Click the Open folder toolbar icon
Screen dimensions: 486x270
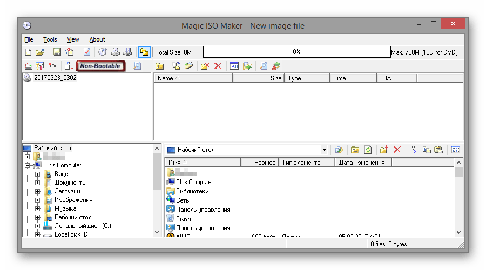pos(39,52)
